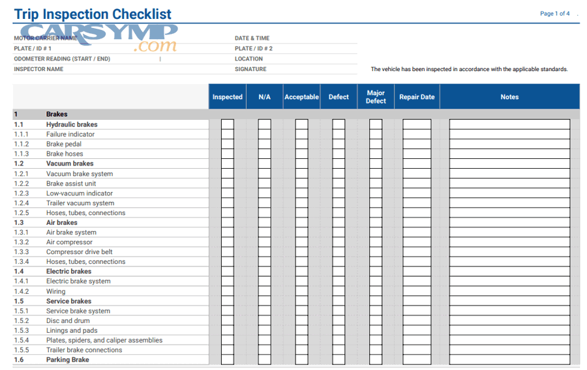587x370 pixels.
Task: Check Major Defect for Electric brake system
Action: [x=376, y=281]
